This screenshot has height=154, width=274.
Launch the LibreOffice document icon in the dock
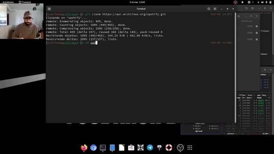pyautogui.click(x=122, y=148)
